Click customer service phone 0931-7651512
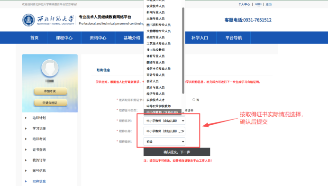This screenshot has width=328, height=186. (248, 20)
